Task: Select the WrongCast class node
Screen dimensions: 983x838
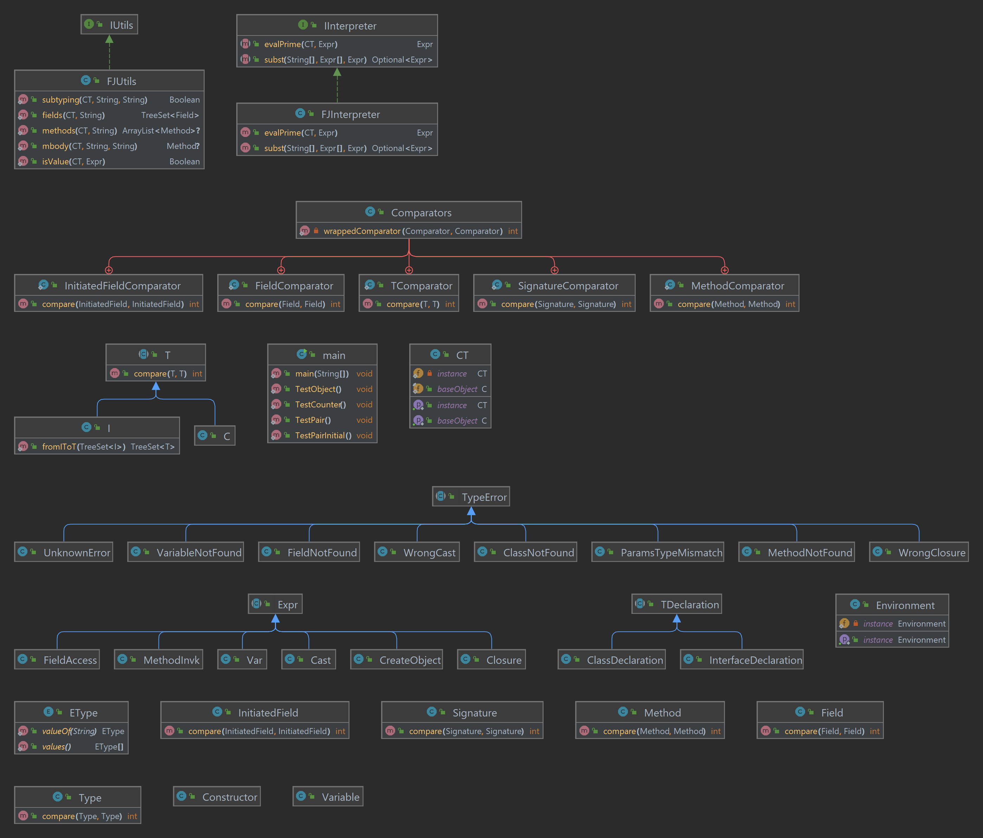Action: coord(417,552)
